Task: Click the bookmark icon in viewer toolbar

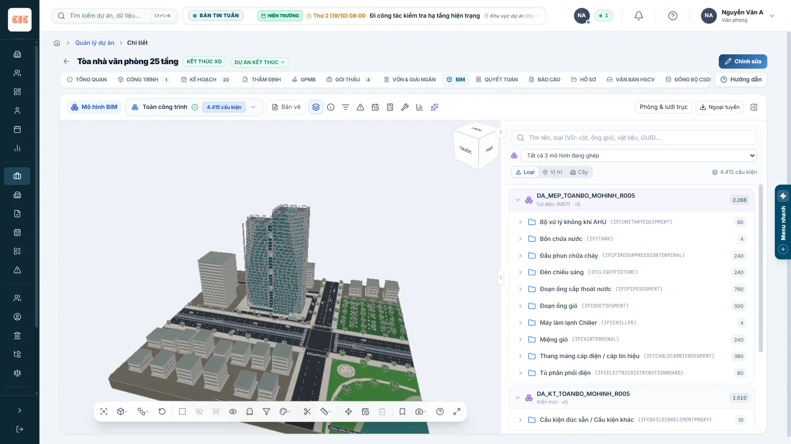Action: pos(403,412)
